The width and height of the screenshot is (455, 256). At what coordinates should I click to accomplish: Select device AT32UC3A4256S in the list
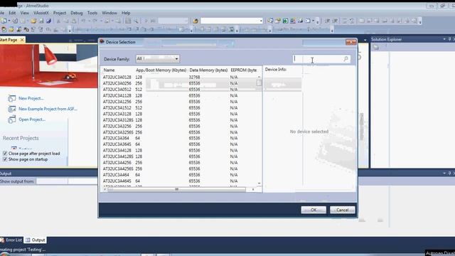pos(118,169)
